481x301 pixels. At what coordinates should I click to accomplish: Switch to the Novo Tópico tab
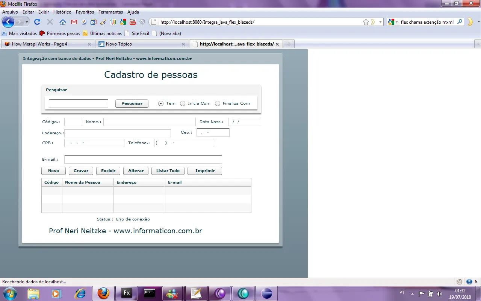click(141, 44)
